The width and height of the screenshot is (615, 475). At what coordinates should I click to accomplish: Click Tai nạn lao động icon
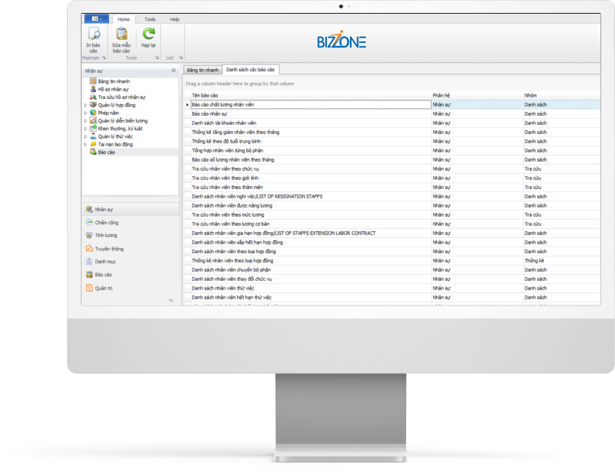click(93, 144)
